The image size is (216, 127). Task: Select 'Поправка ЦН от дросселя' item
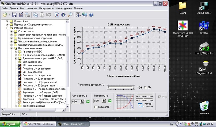click(37, 75)
